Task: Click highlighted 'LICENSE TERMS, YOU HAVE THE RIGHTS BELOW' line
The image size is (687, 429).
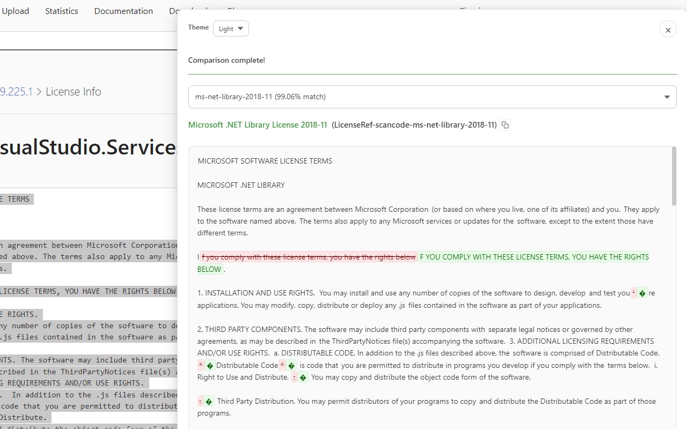Action: click(x=89, y=291)
